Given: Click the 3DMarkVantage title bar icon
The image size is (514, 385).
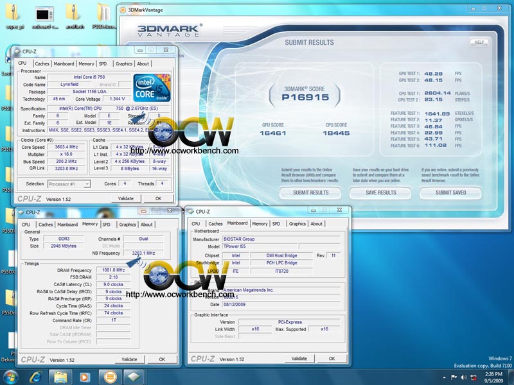Looking at the screenshot, I should pyautogui.click(x=123, y=10).
